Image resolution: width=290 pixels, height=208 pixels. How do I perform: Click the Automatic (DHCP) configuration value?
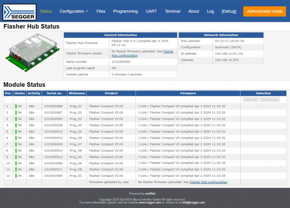(228, 47)
